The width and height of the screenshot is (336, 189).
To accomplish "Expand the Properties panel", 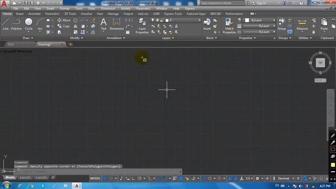I will click(247, 38).
